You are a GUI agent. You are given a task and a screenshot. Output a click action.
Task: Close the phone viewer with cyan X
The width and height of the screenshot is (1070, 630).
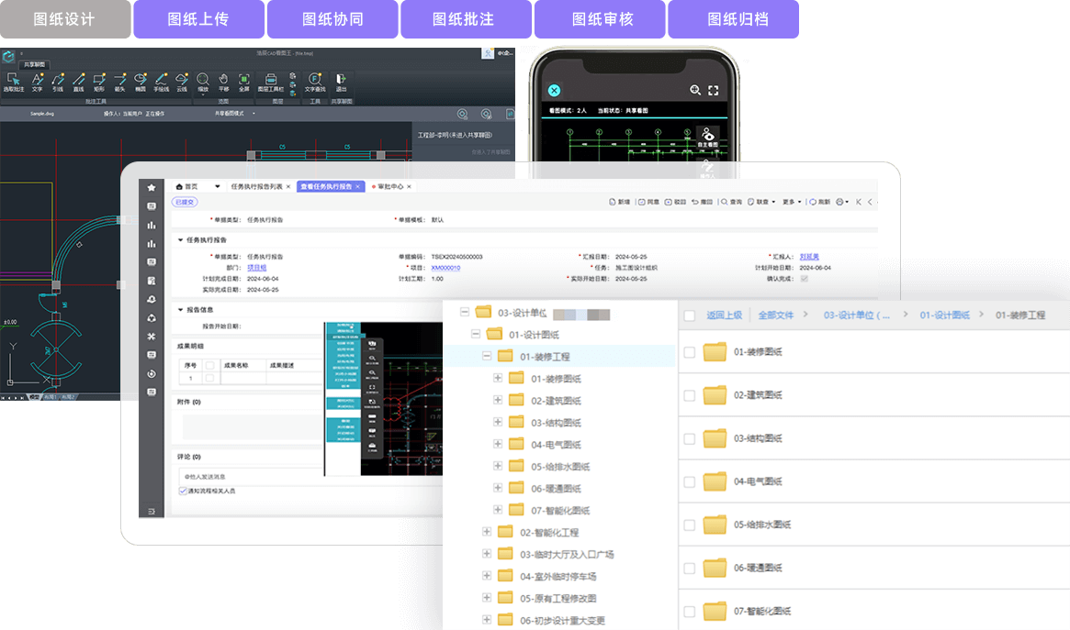(554, 90)
